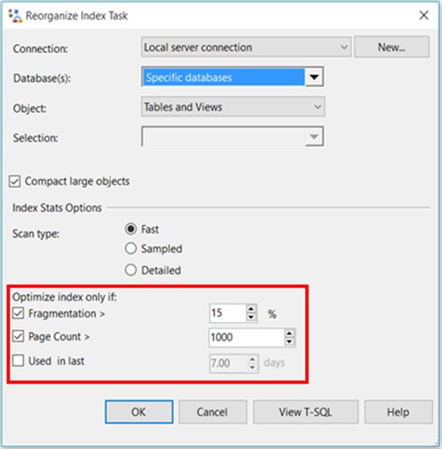Select the Detailed scan type

coord(131,270)
